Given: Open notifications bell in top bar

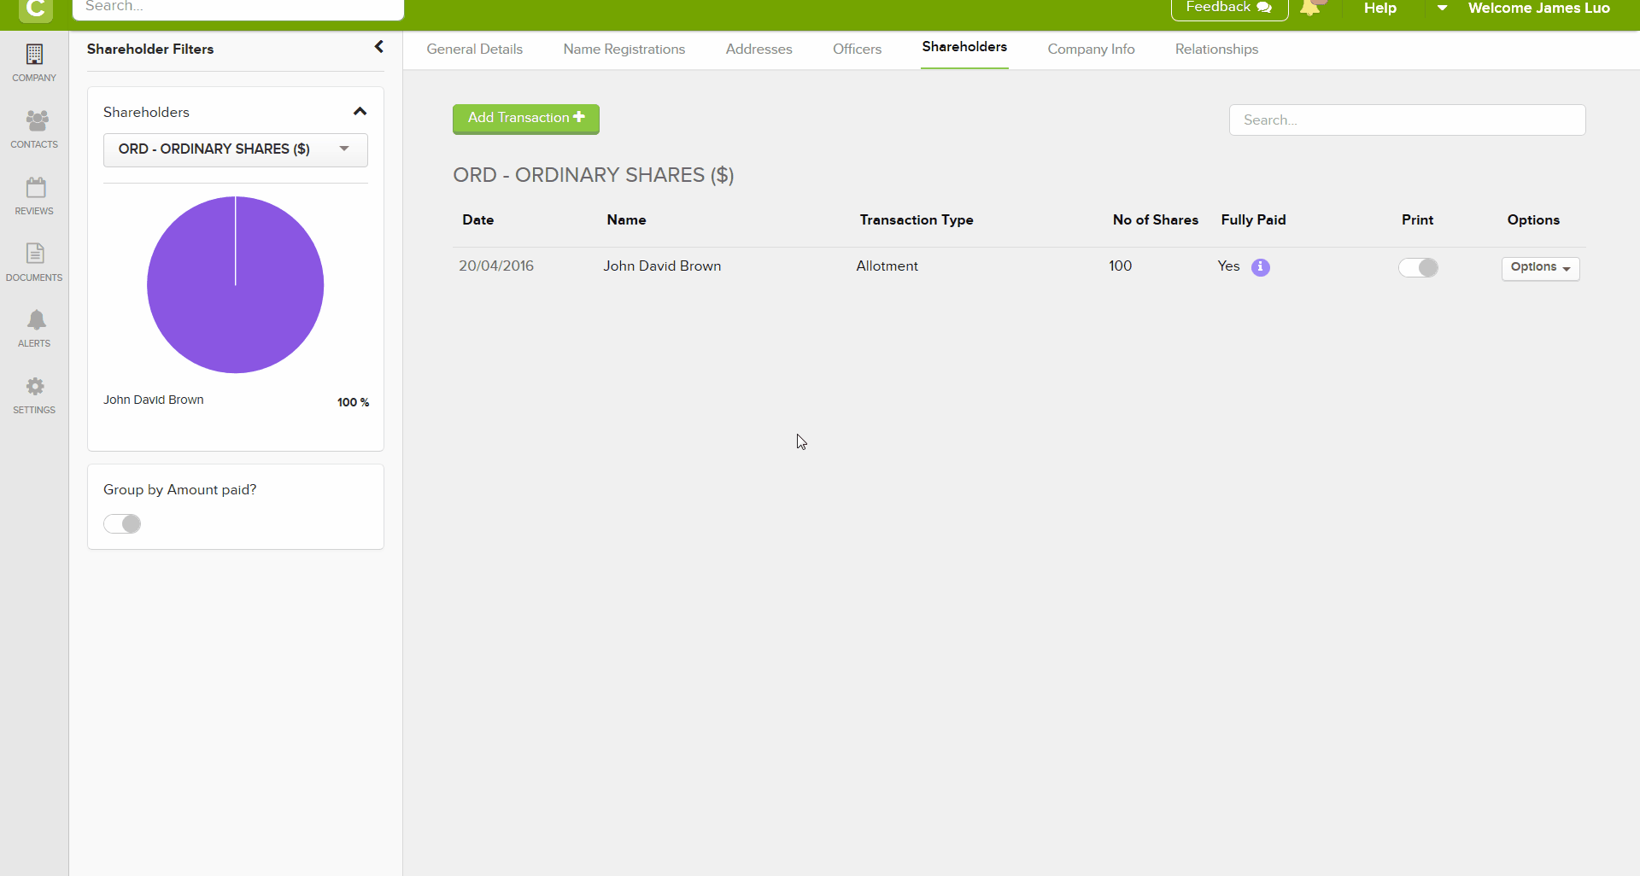Looking at the screenshot, I should pyautogui.click(x=1309, y=9).
